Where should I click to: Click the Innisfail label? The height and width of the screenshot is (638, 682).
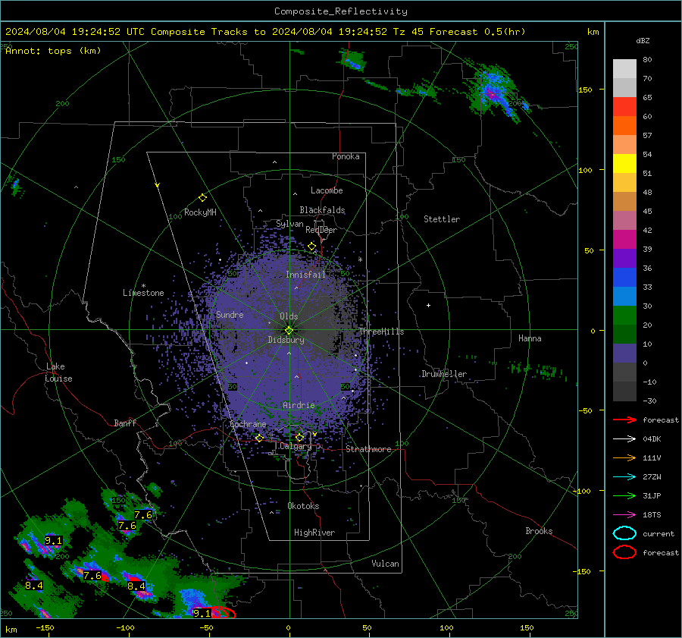pyautogui.click(x=305, y=275)
